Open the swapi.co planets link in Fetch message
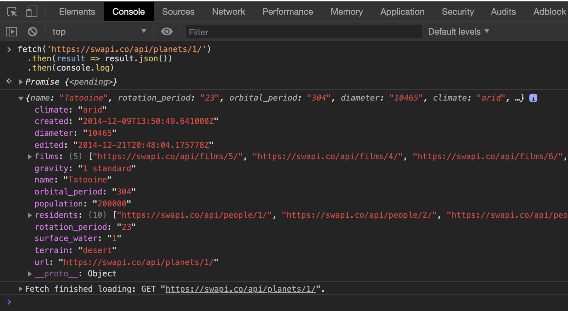The height and width of the screenshot is (311, 568). pyautogui.click(x=240, y=289)
